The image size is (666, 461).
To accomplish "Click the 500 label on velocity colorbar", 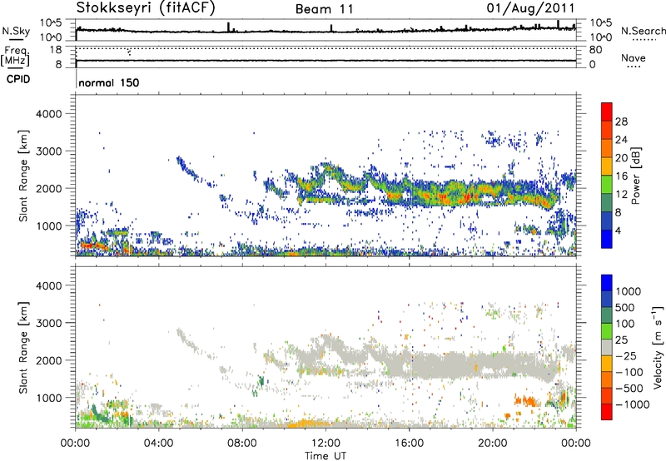I will [x=625, y=308].
